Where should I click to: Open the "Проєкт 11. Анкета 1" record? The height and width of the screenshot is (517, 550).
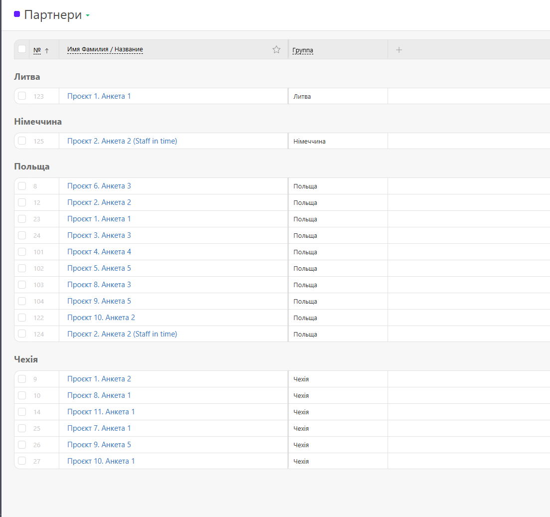coord(101,412)
